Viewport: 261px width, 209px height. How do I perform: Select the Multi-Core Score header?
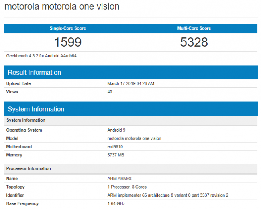194,28
